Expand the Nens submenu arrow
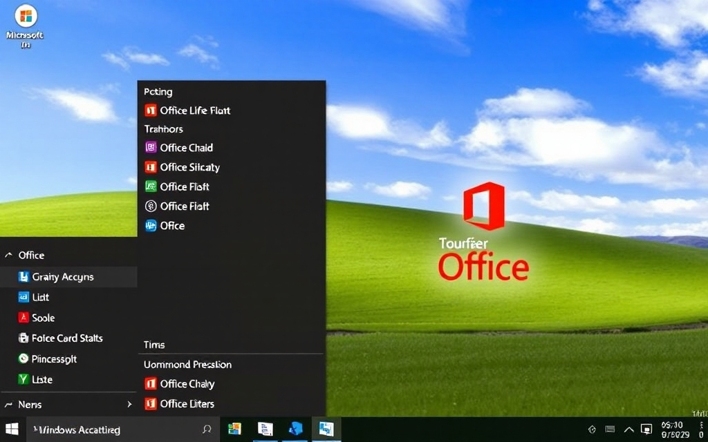 [x=129, y=405]
